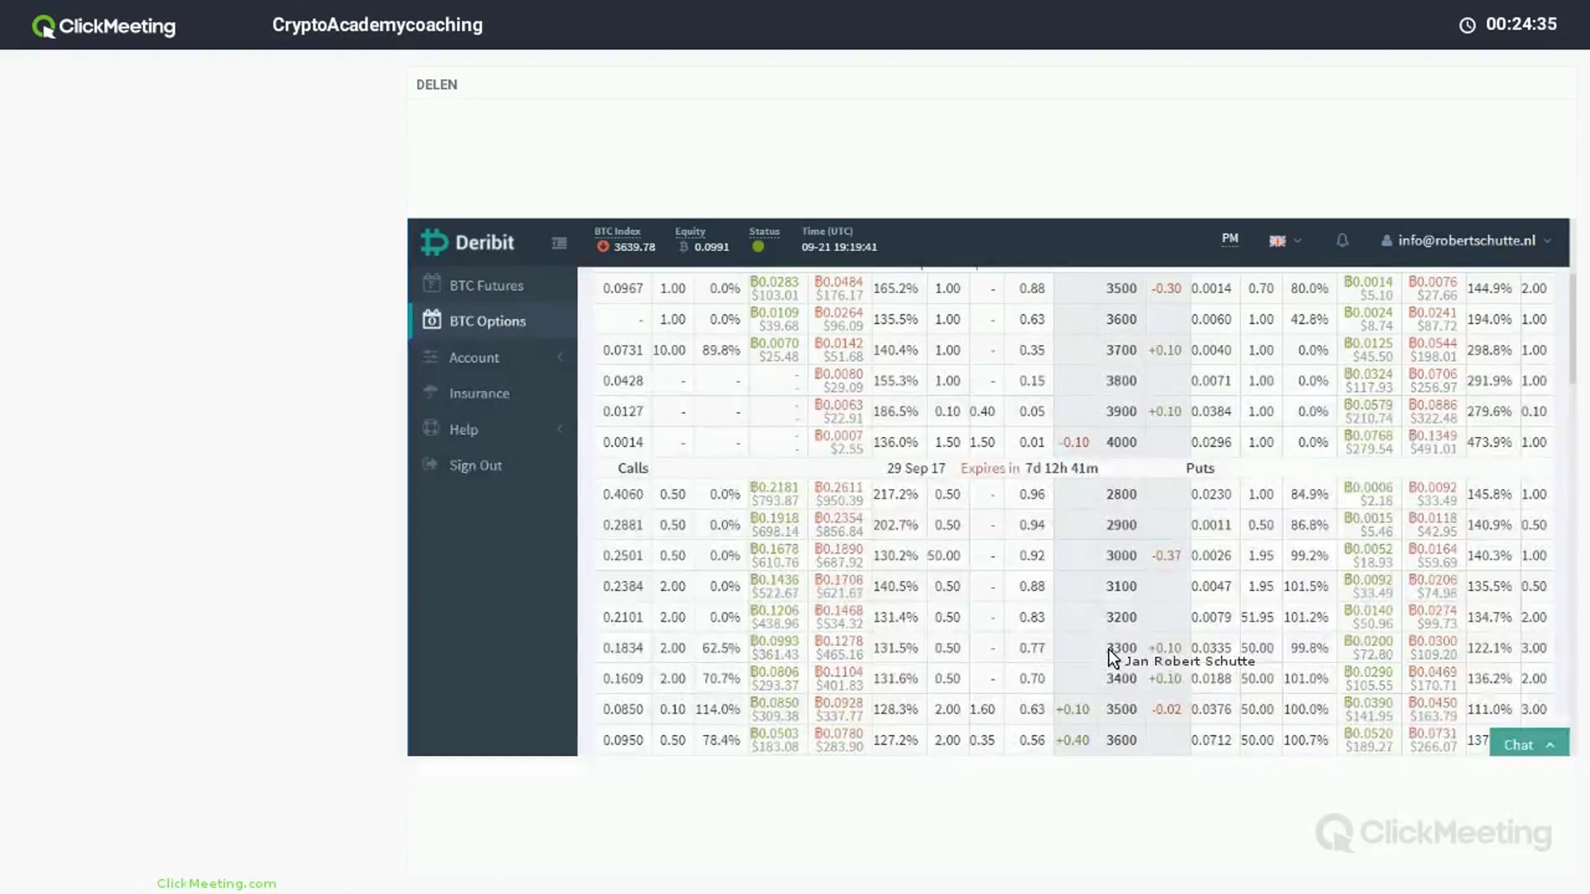1590x894 pixels.
Task: Open the language flag dropdown
Action: coord(1285,241)
